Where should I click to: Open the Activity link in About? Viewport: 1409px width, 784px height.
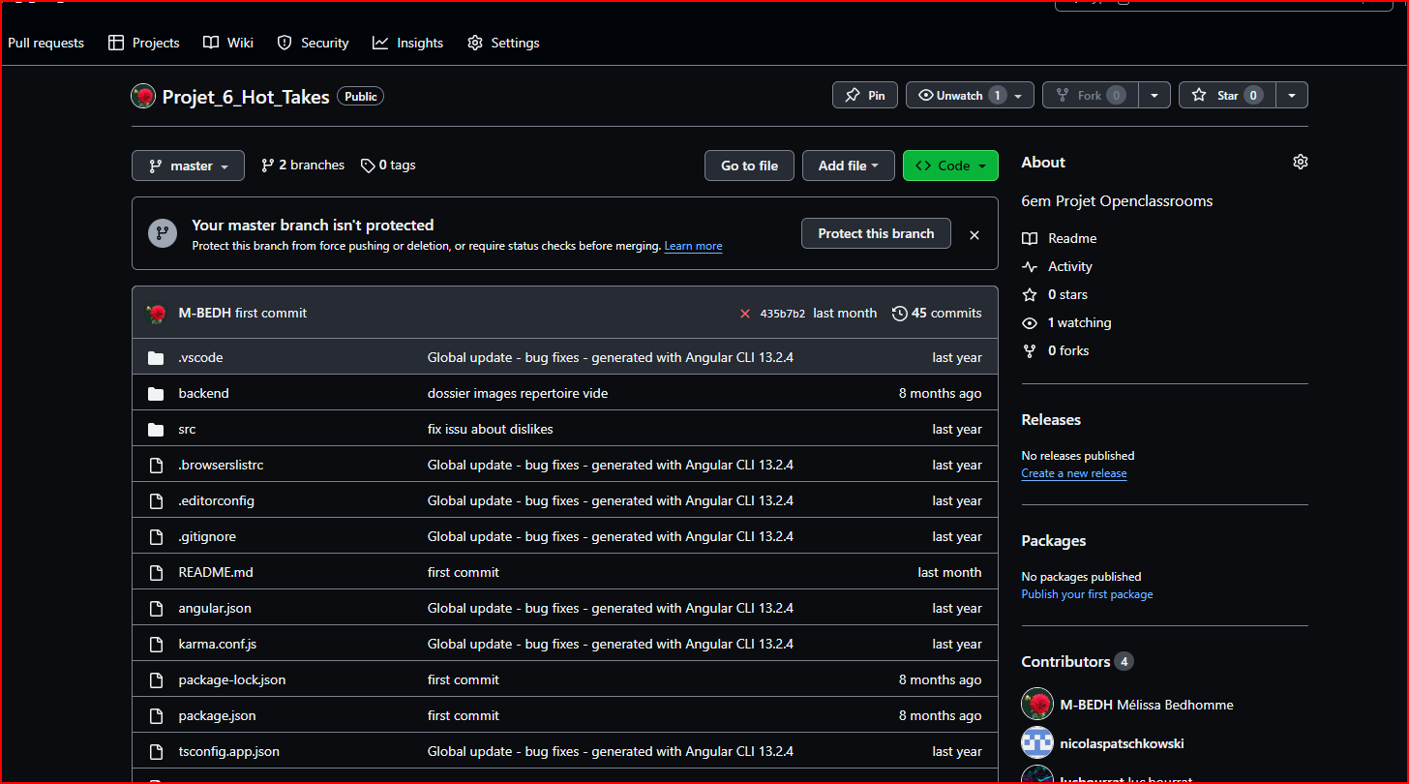1069,266
